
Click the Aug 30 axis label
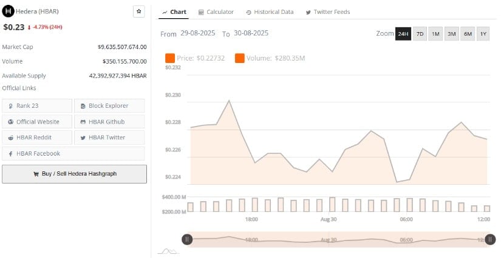tap(329, 219)
